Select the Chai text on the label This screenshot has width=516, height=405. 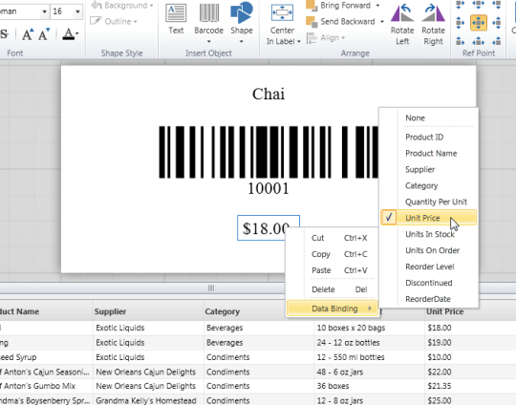pos(269,95)
